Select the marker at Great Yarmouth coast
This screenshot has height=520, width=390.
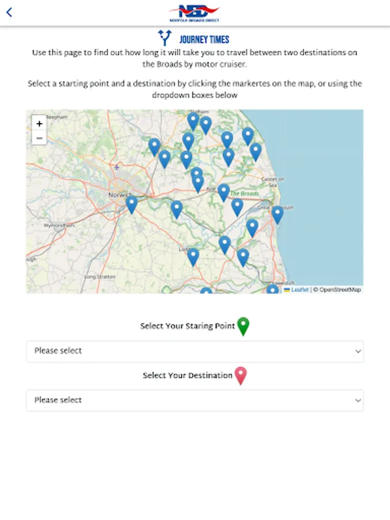click(x=277, y=214)
